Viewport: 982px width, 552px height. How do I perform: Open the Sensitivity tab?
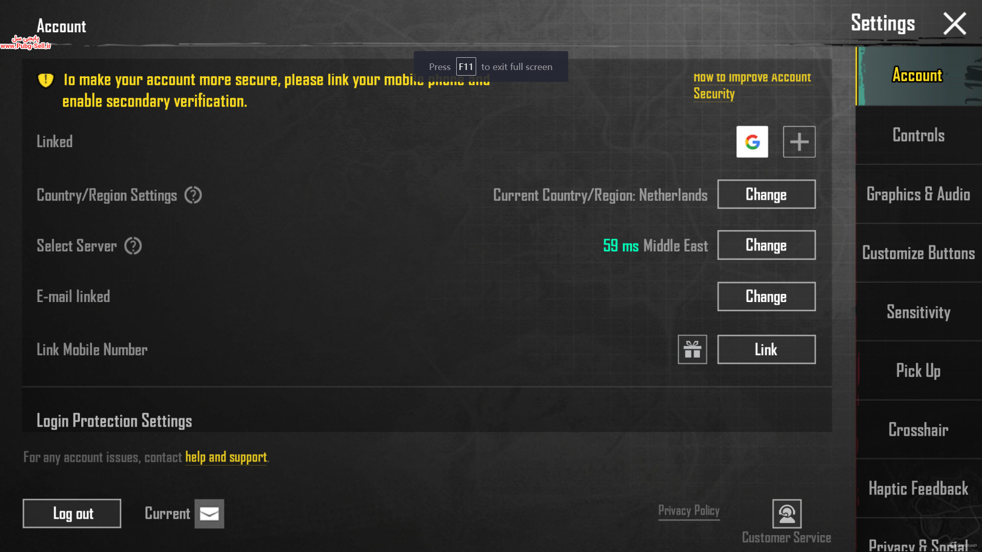919,312
